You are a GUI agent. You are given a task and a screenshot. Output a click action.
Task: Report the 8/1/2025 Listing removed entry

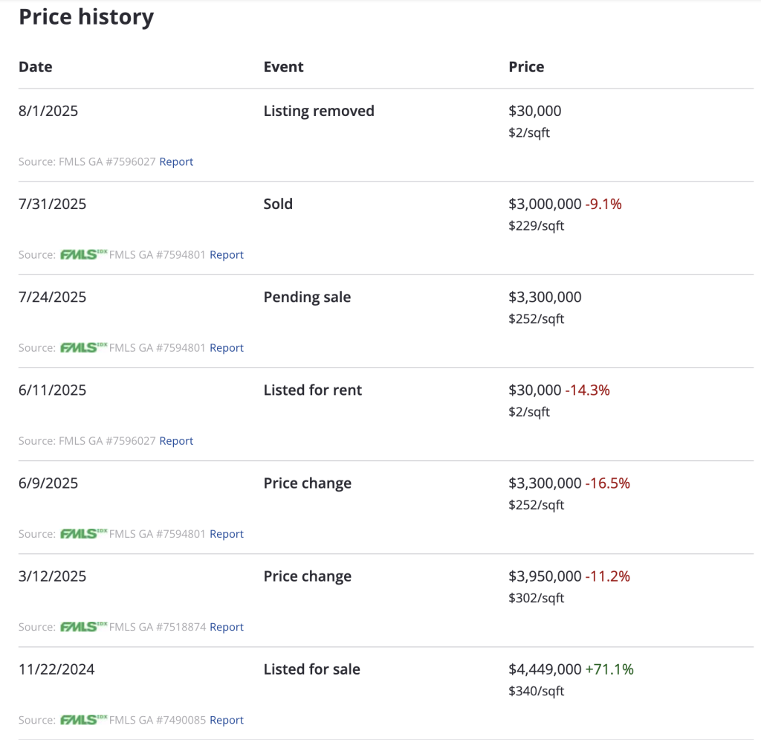[x=176, y=161]
